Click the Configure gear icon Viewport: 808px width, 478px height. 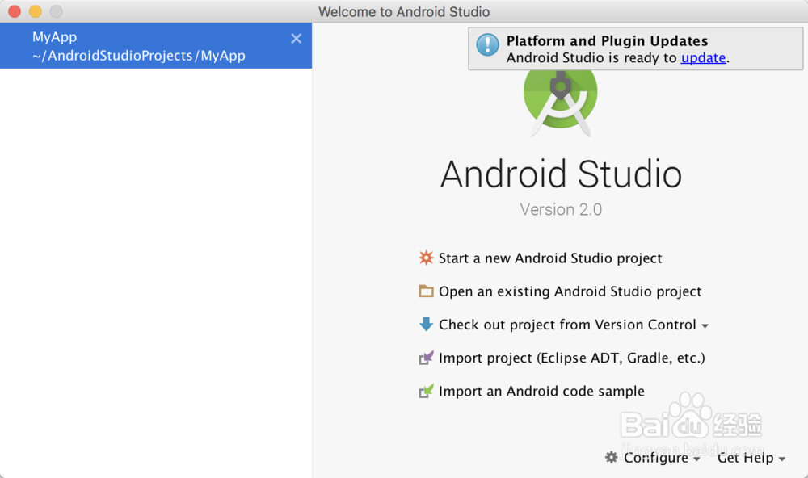610,457
